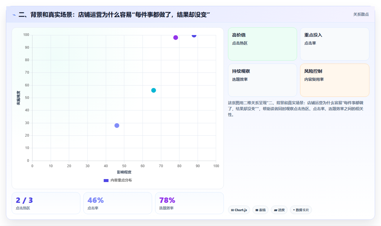This screenshot has width=381, height=226.
Task: Open the 高价值 quadrant card
Action: (x=263, y=44)
